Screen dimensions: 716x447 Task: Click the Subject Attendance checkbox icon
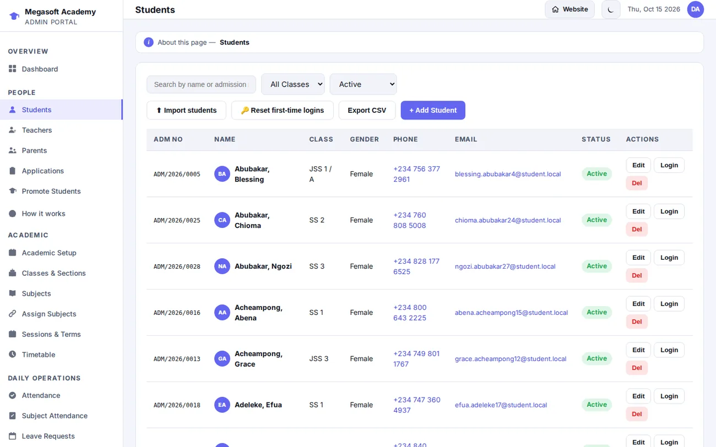(13, 416)
